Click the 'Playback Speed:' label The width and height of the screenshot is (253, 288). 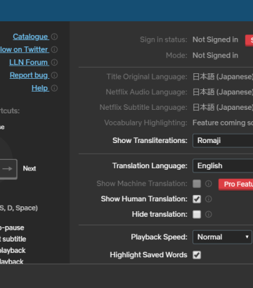point(159,237)
